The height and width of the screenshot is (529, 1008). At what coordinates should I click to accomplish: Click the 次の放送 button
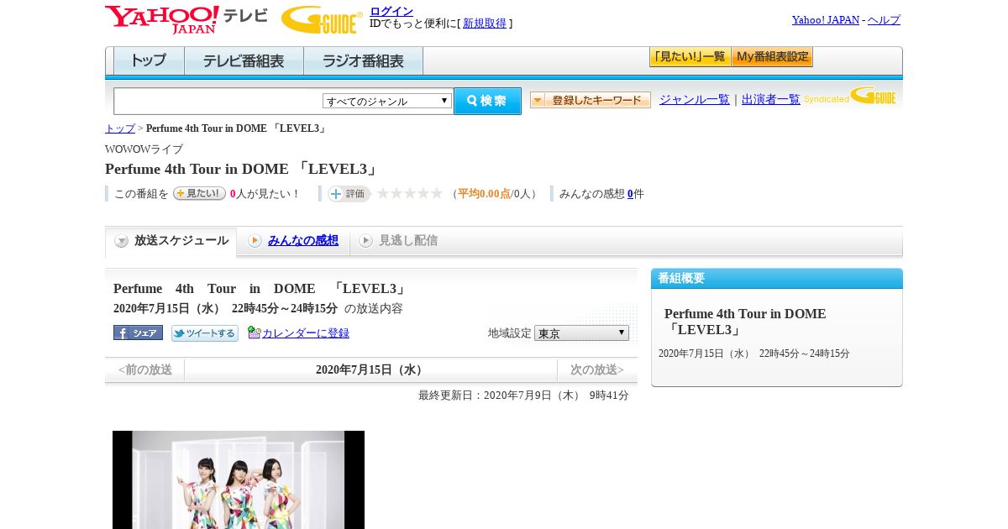[597, 369]
